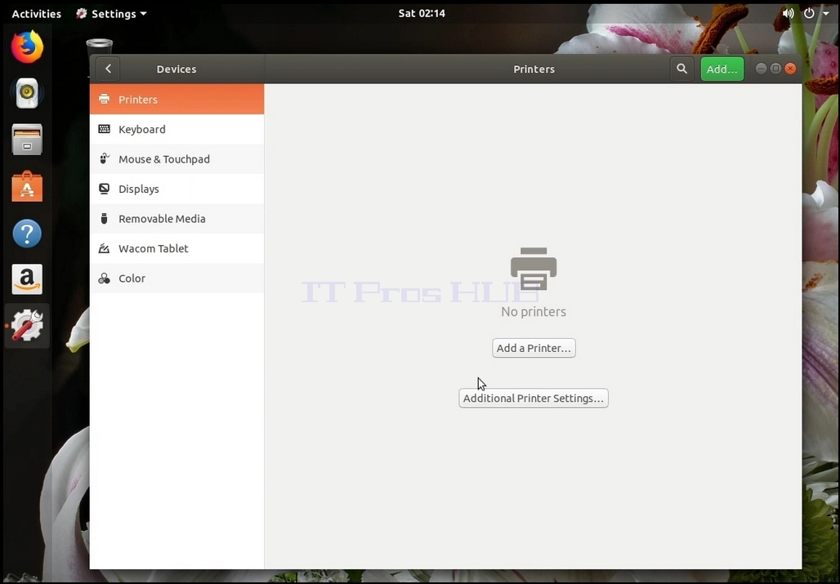Expand the Settings app menu in top bar
The width and height of the screenshot is (840, 584).
click(x=111, y=13)
